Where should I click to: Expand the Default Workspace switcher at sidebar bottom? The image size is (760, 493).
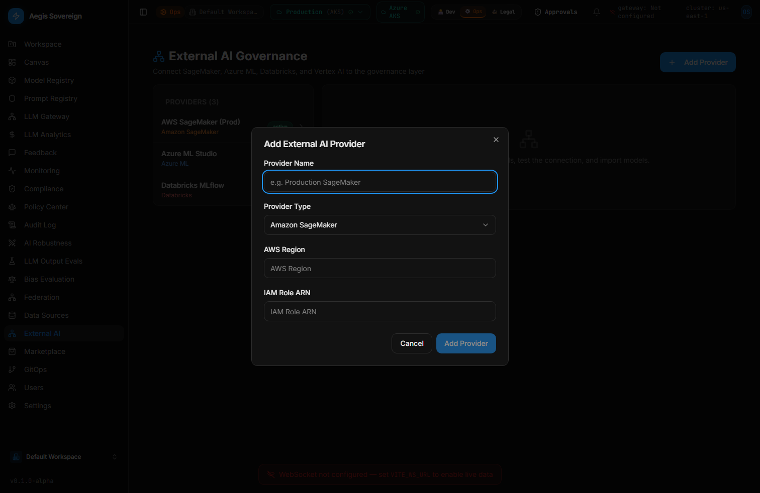[x=64, y=457]
